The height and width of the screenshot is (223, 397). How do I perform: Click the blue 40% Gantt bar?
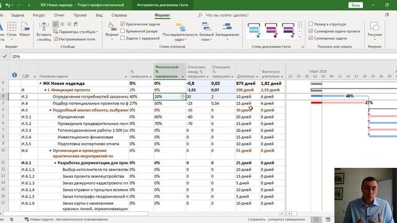tap(328, 96)
